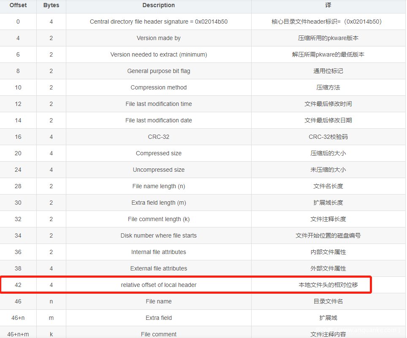407x338 pixels.
Task: Click the 译 column header
Action: point(328,5)
